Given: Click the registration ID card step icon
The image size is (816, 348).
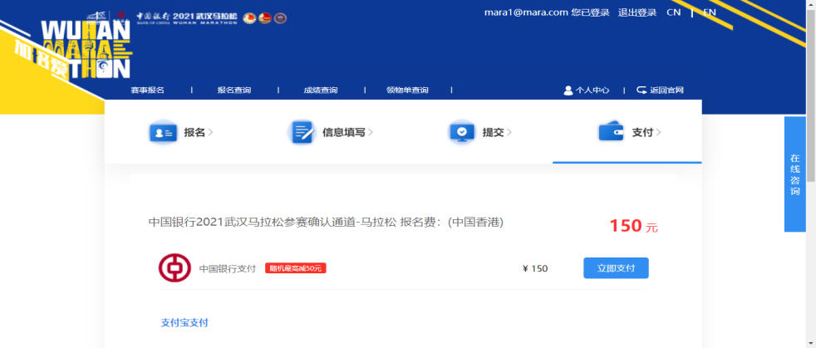Looking at the screenshot, I should pos(164,133).
